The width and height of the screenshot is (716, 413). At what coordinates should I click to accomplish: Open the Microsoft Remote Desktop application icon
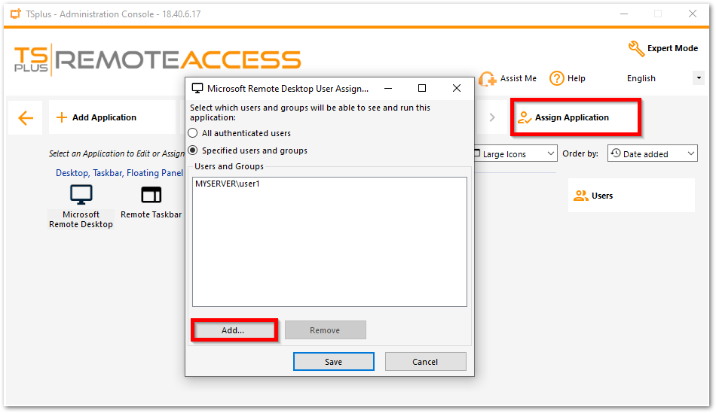(x=81, y=196)
